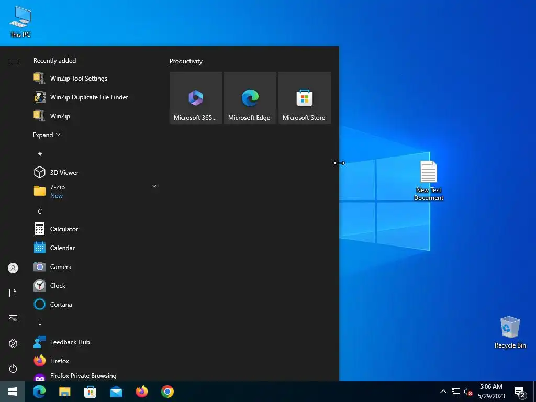Viewport: 536px width, 402px height.
Task: Open File Explorer from taskbar
Action: pos(64,392)
